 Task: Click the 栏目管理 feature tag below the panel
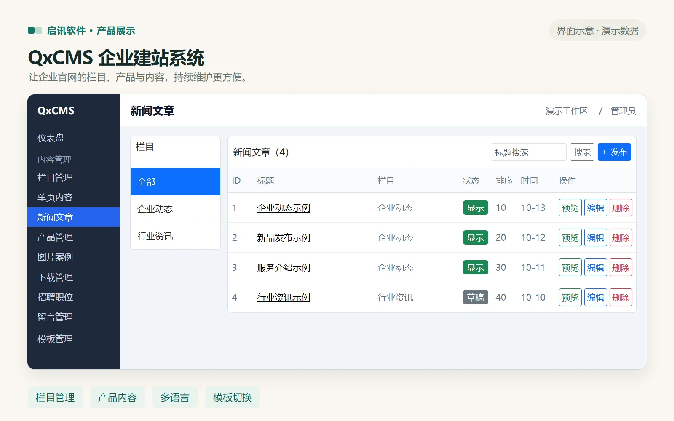click(x=55, y=397)
